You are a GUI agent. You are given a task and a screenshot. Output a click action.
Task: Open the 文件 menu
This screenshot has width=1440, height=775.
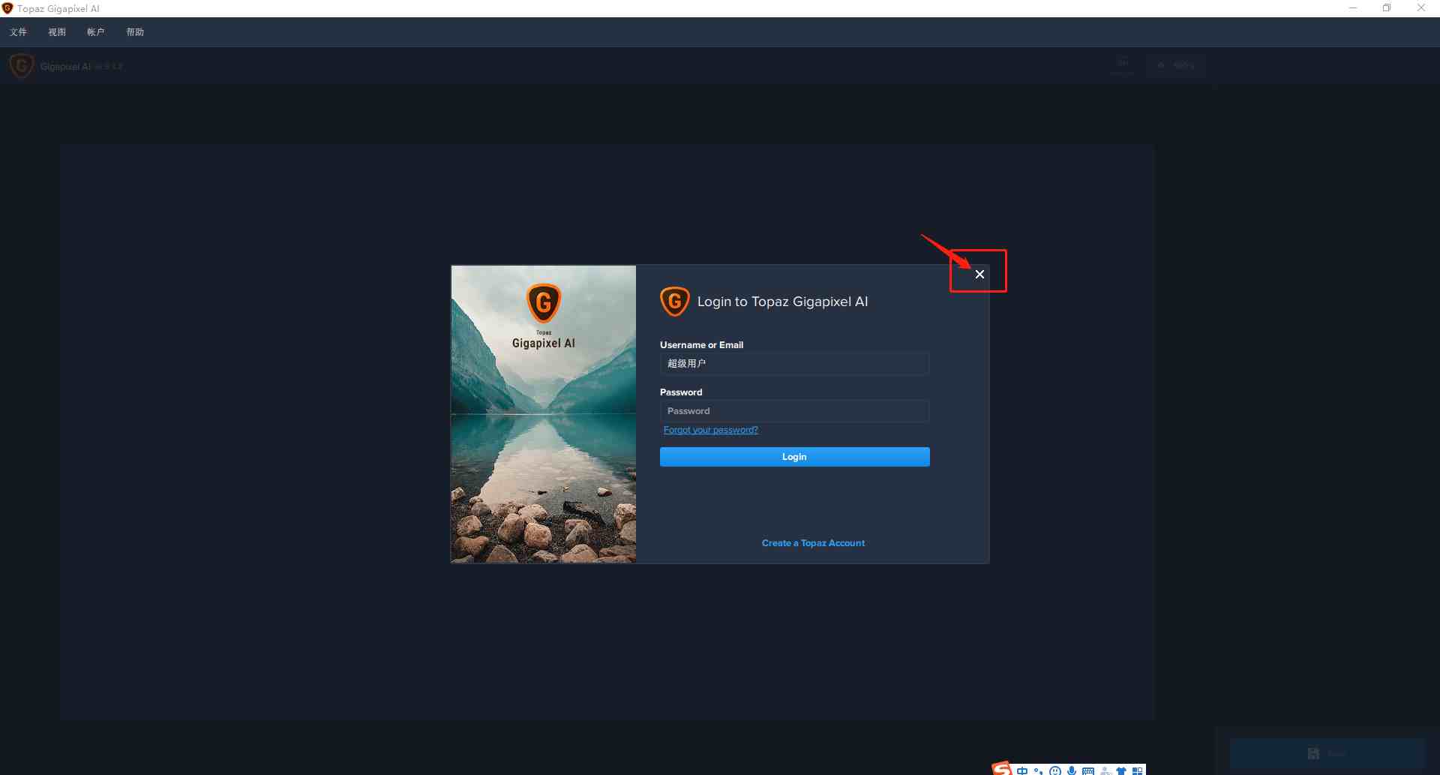pos(19,32)
